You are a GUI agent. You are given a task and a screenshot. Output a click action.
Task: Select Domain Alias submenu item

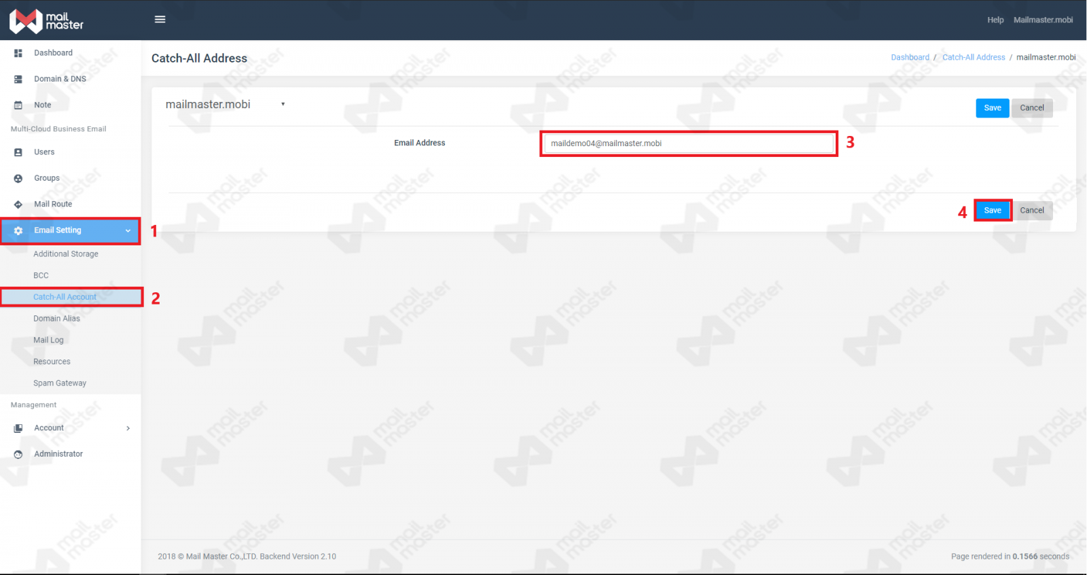(56, 319)
